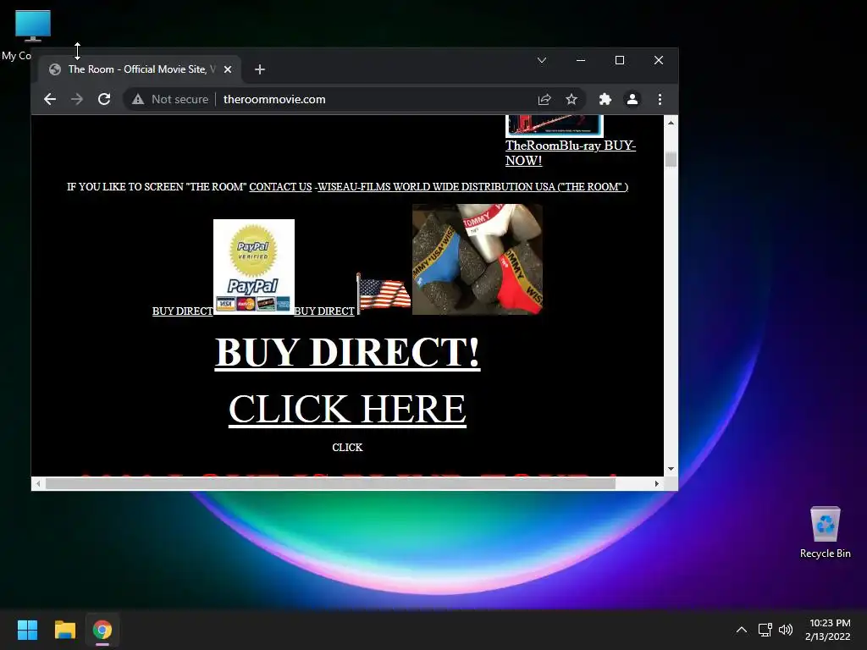Image resolution: width=867 pixels, height=650 pixels.
Task: Click the forward navigation arrow
Action: [77, 100]
